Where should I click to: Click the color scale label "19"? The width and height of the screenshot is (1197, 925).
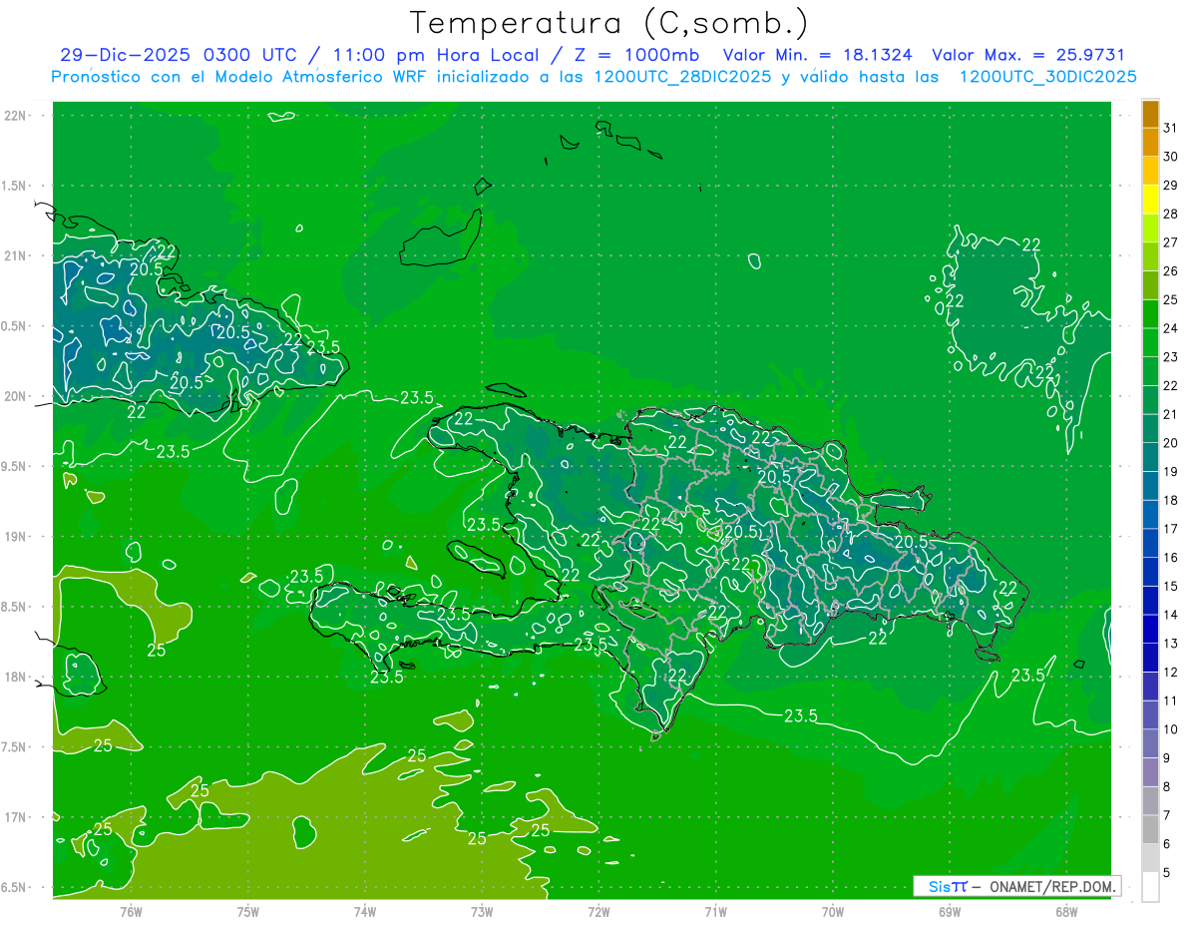point(1171,472)
